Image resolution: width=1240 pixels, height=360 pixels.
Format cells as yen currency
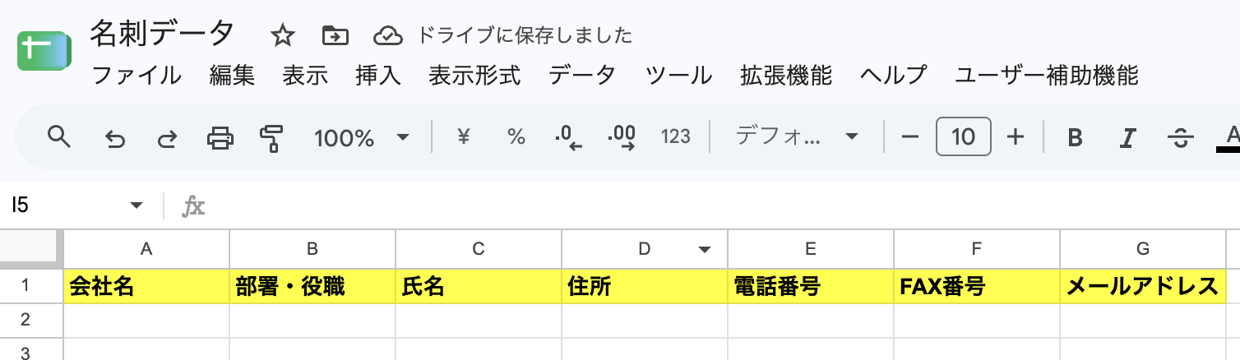tap(464, 137)
